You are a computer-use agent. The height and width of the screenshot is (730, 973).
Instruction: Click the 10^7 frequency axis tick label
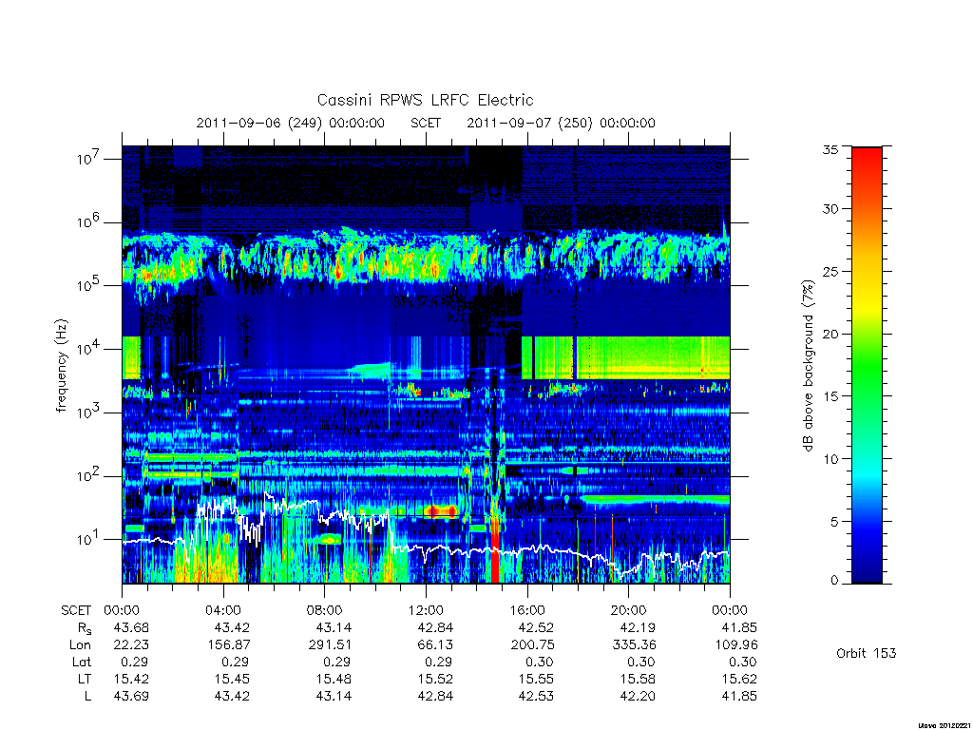[x=88, y=159]
